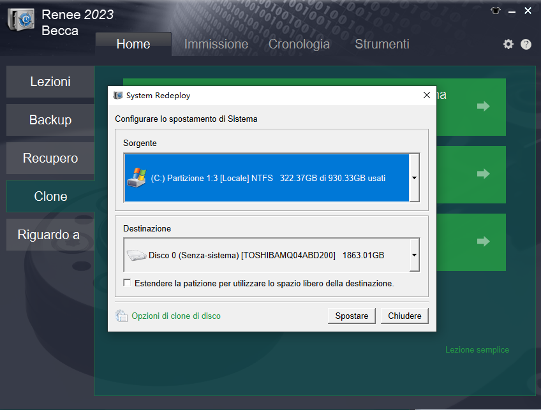Image resolution: width=541 pixels, height=410 pixels.
Task: Close the Renee Becca main window
Action: coord(528,11)
